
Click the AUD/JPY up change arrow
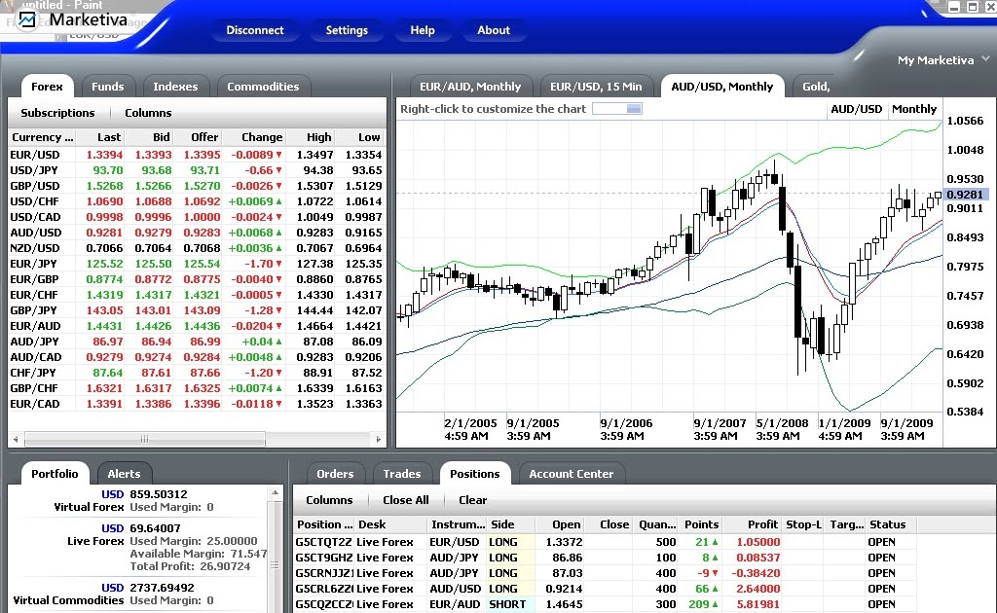pyautogui.click(x=278, y=342)
